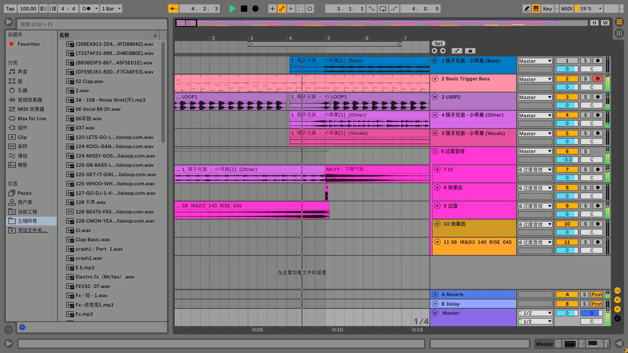Arm the 1 Bass track for recording
Image resolution: width=628 pixels, height=353 pixels.
point(598,60)
